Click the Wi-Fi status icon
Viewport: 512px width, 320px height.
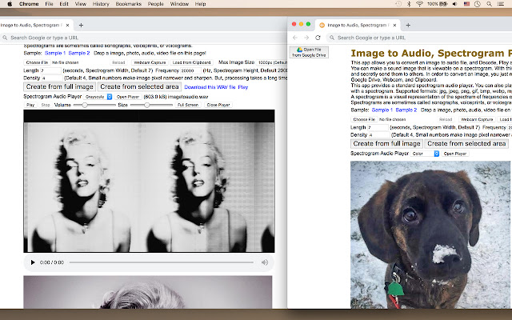[x=419, y=4]
